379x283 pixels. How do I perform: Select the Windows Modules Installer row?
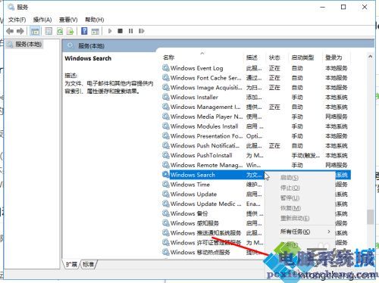(x=255, y=126)
